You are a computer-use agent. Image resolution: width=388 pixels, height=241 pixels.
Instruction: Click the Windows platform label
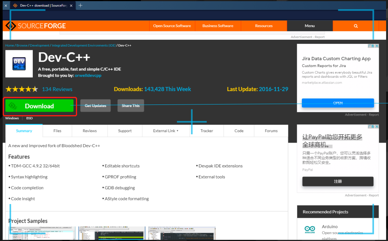pos(12,118)
